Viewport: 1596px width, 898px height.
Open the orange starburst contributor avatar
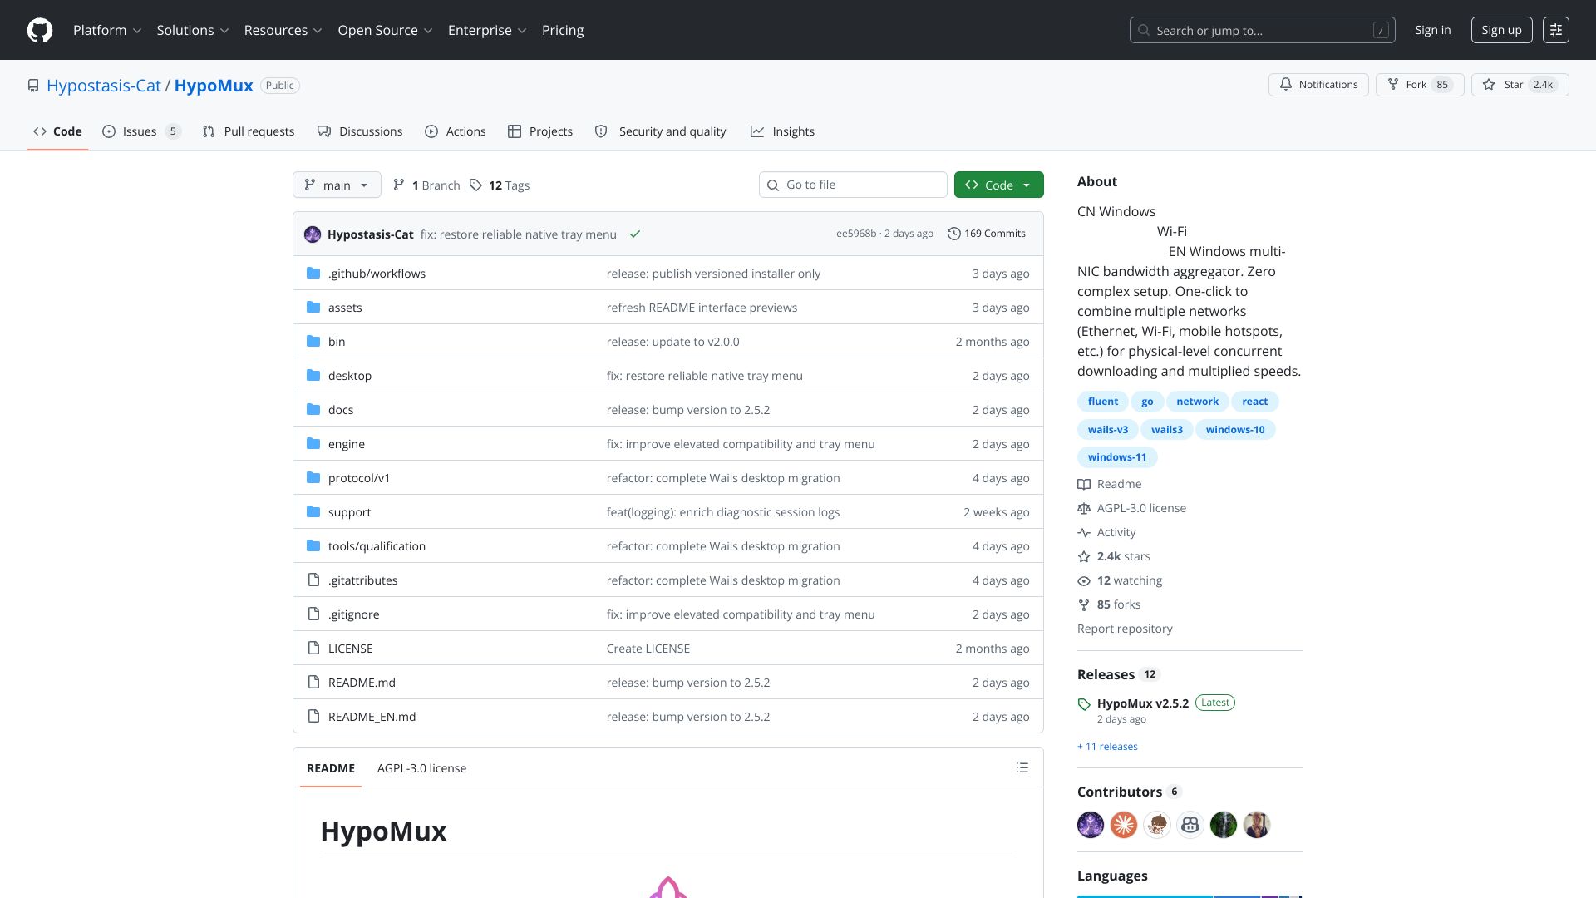point(1124,825)
